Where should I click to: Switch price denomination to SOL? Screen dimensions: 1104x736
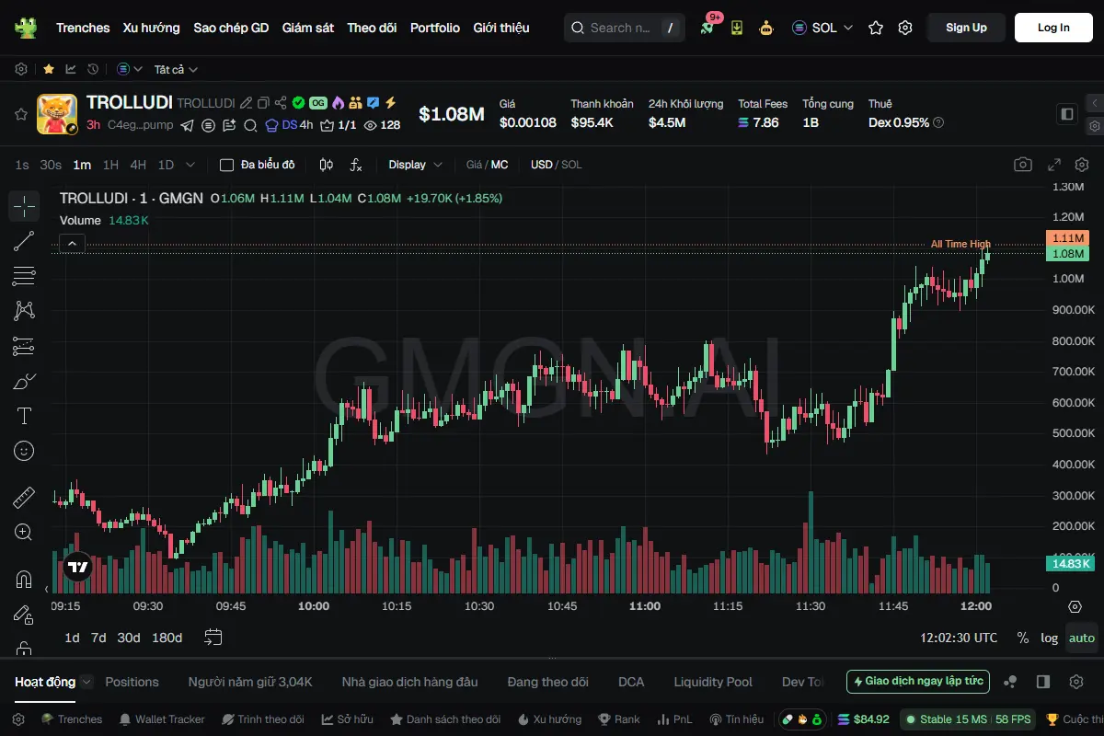[571, 165]
